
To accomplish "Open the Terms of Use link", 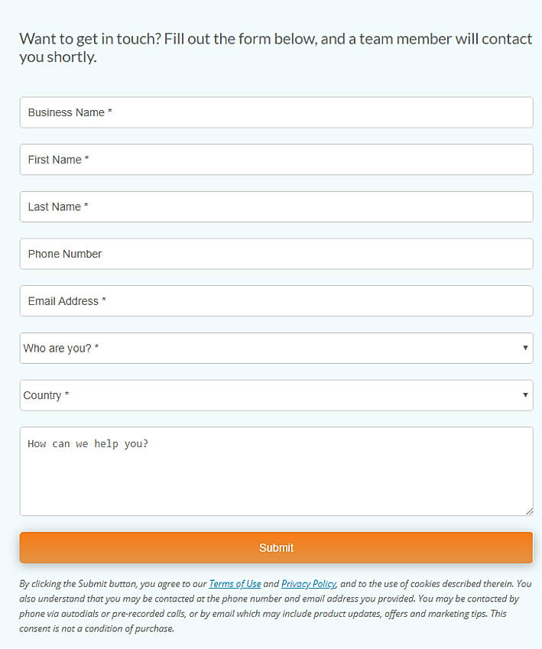I will [x=235, y=584].
